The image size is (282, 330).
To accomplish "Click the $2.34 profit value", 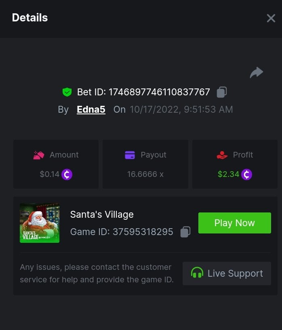I will (x=229, y=174).
